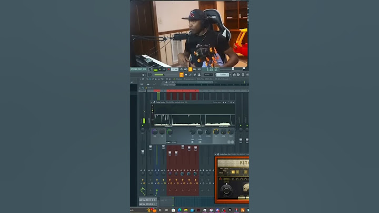
Task: Select previous preset in Fruity Limiter
Action: pyautogui.click(x=224, y=102)
